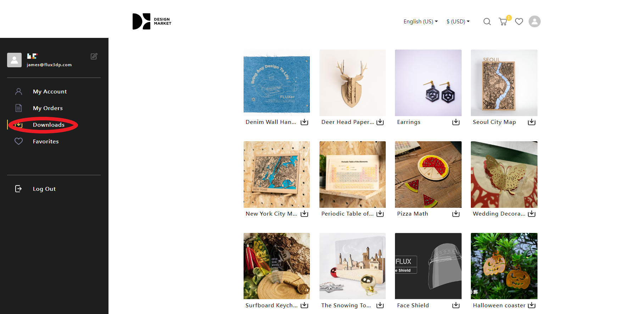
Task: Open My Orders in sidebar
Action: point(48,108)
